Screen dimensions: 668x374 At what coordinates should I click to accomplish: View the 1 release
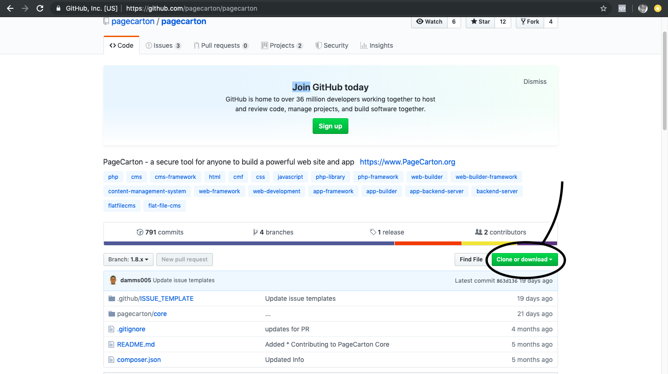pos(387,232)
